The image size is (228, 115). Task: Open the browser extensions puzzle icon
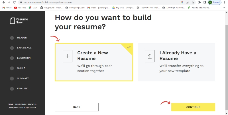point(199,2)
